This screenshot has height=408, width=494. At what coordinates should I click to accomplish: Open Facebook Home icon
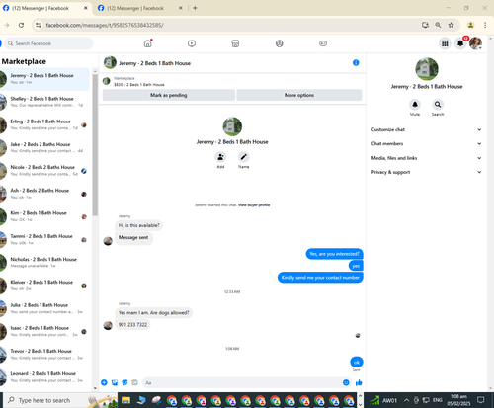148,43
